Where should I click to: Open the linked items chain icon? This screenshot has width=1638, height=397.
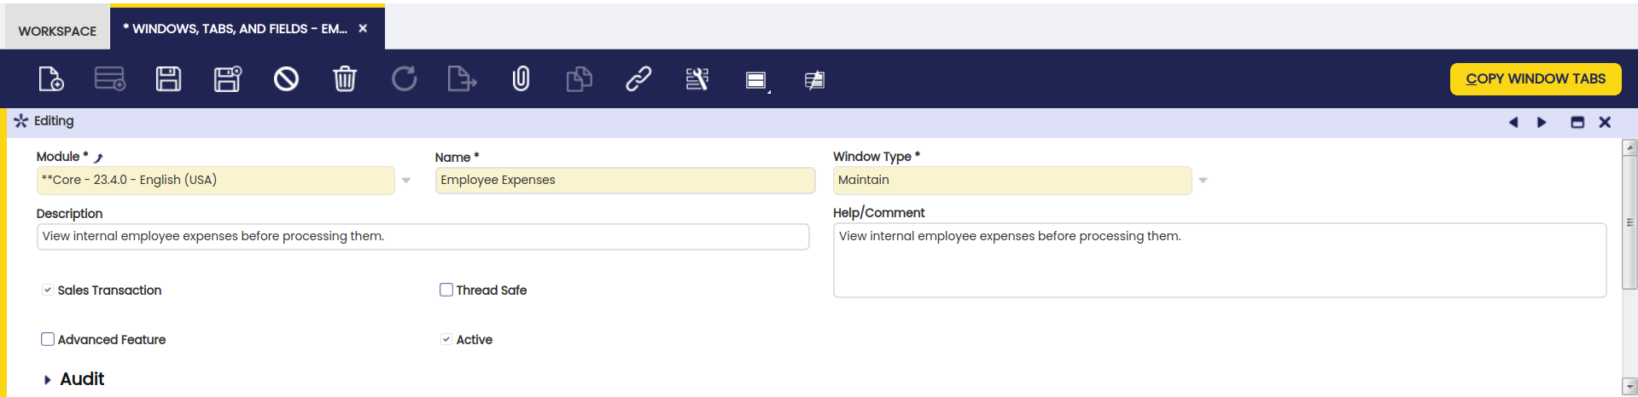coord(638,79)
